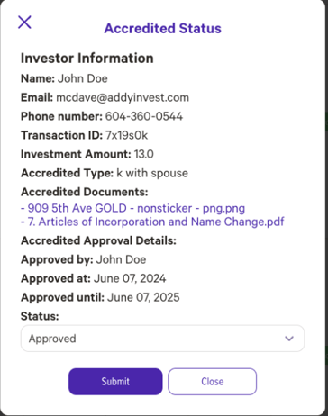Click the Investment Amount value 13.0
Image resolution: width=328 pixels, height=416 pixels.
pyautogui.click(x=144, y=154)
